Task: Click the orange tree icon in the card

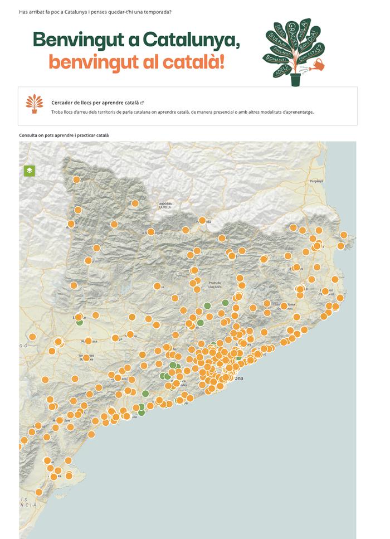Action: pyautogui.click(x=35, y=104)
